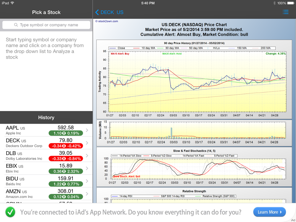Tap the 5:40 PM status bar clock

click(148, 3)
